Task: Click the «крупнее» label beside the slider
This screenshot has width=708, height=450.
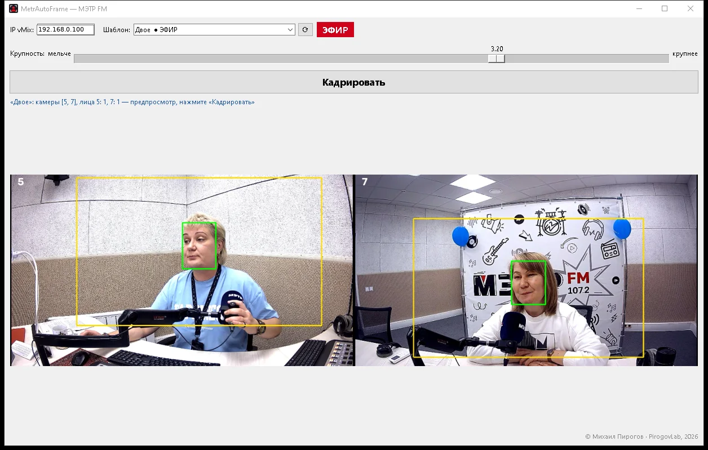Action: (x=685, y=54)
